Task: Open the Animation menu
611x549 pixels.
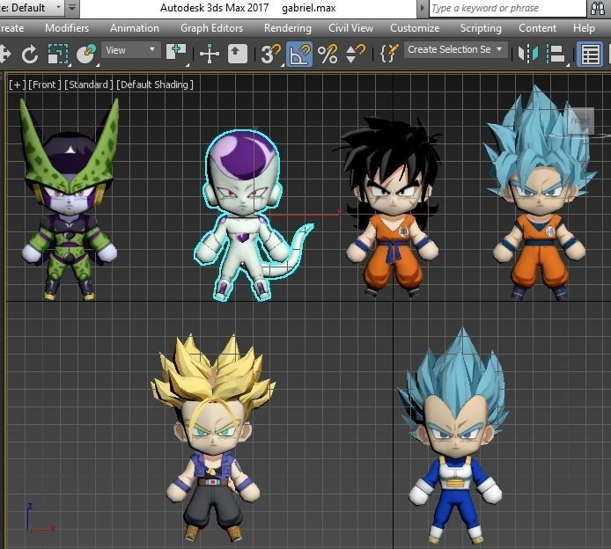Action: (135, 28)
